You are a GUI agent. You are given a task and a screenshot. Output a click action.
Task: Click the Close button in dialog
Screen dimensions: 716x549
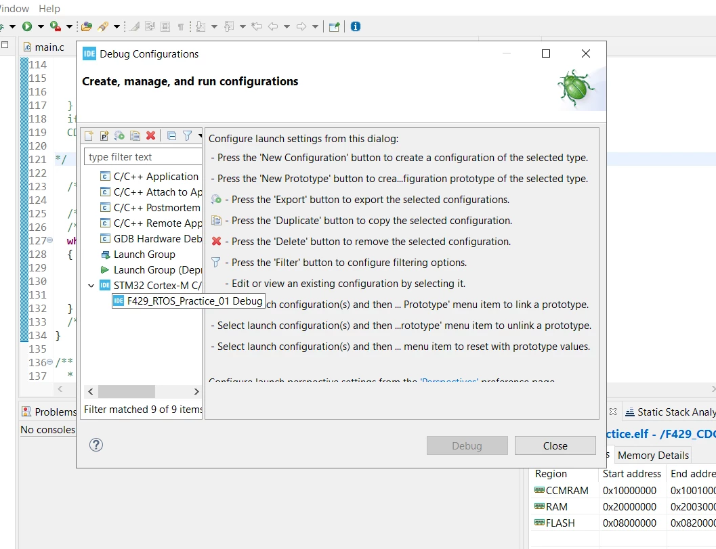(555, 445)
